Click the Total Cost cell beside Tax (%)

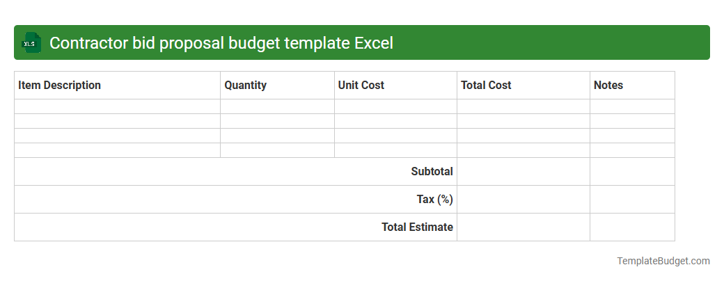click(x=524, y=200)
